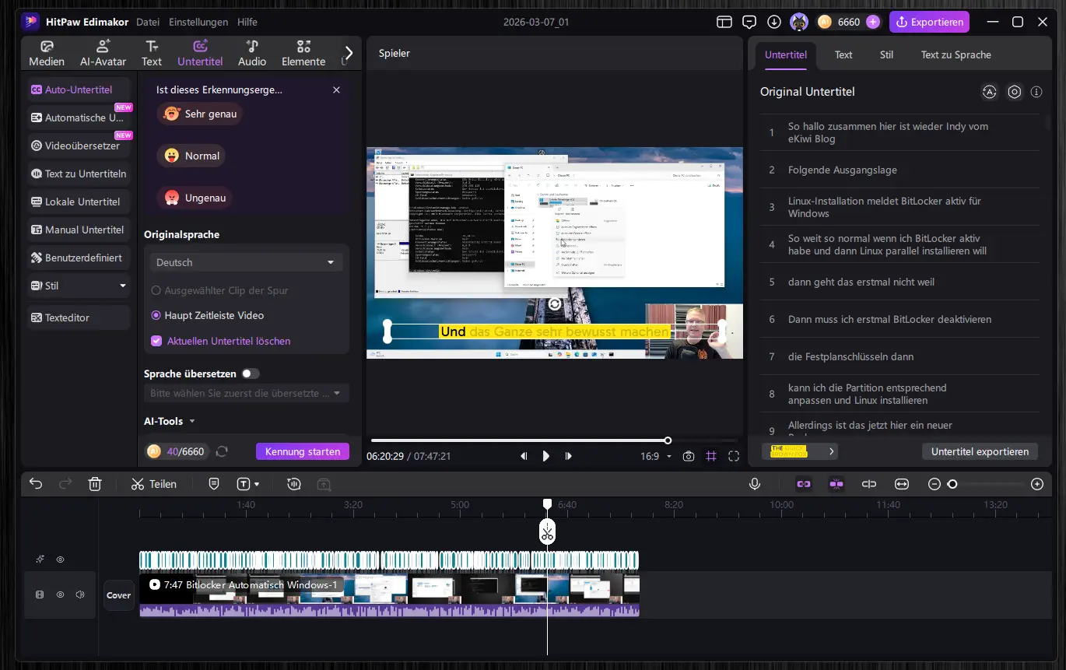The image size is (1066, 670).
Task: Click the microphone voice-over recording icon
Action: tap(754, 484)
